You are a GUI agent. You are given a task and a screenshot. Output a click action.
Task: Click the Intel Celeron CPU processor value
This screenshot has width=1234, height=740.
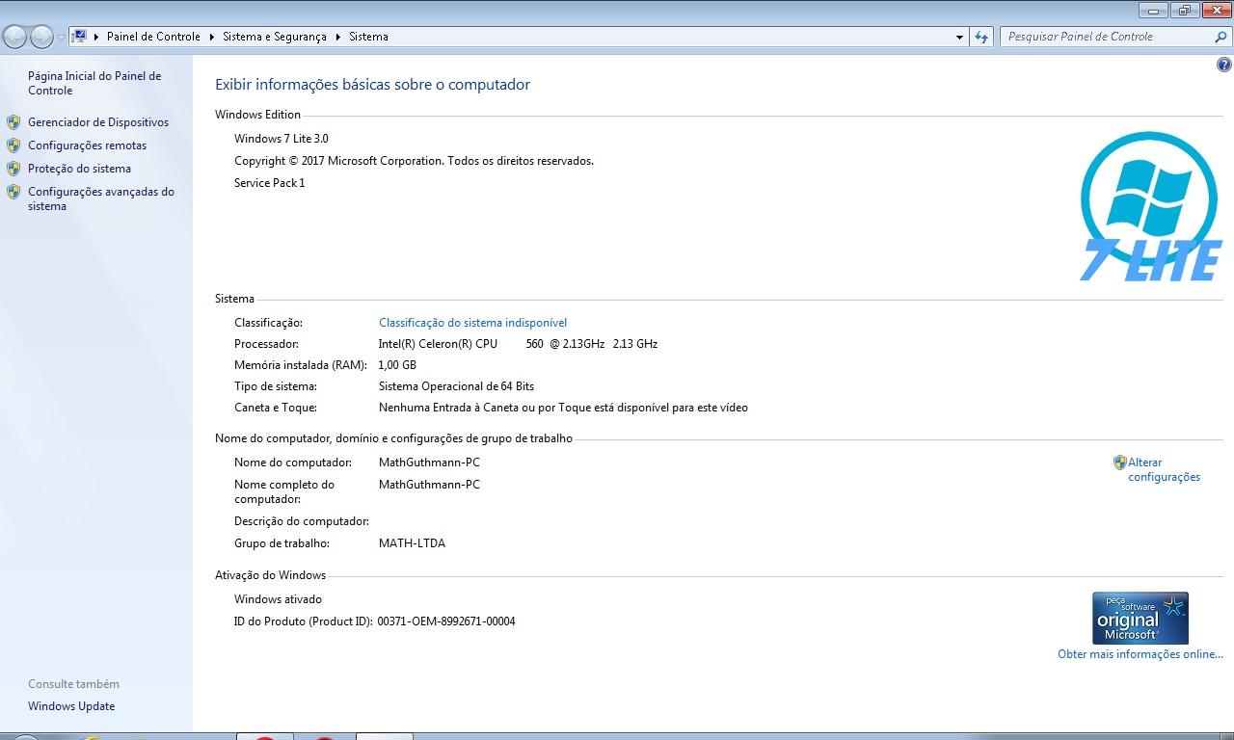click(518, 344)
